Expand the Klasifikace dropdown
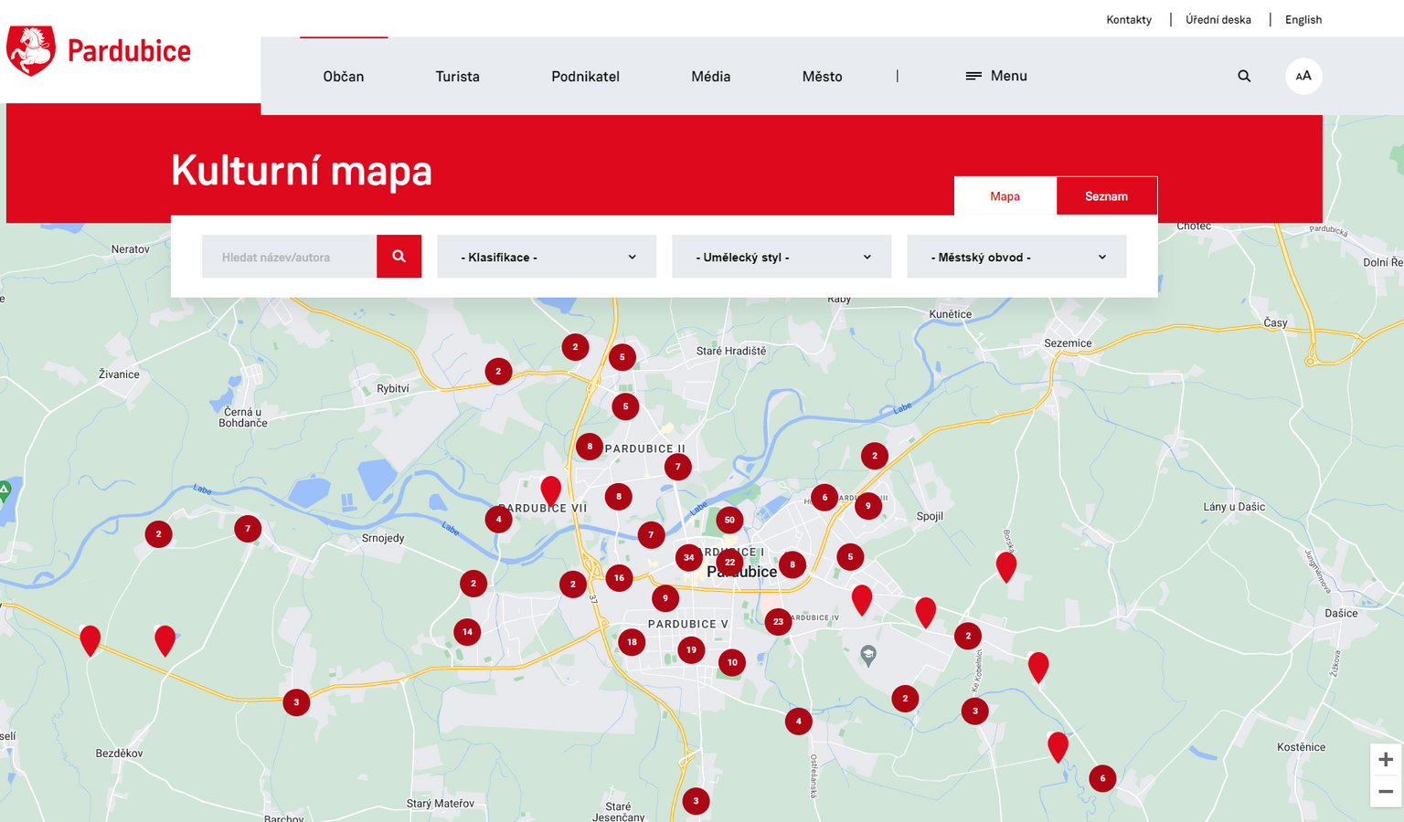 [x=547, y=257]
